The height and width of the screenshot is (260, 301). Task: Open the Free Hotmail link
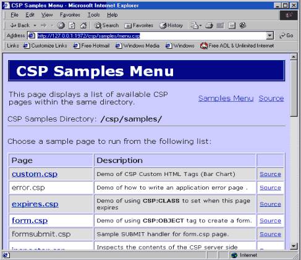tap(91, 46)
